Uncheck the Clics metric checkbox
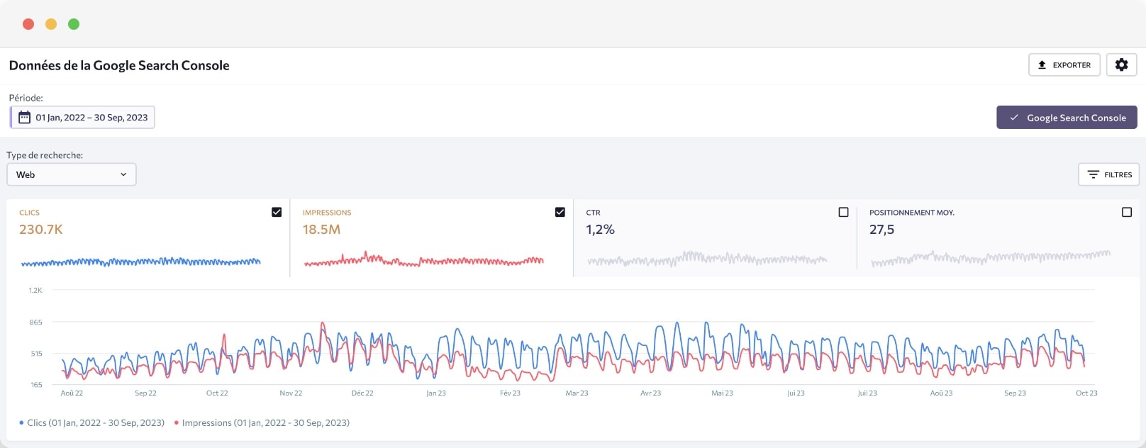This screenshot has height=448, width=1146. (277, 212)
